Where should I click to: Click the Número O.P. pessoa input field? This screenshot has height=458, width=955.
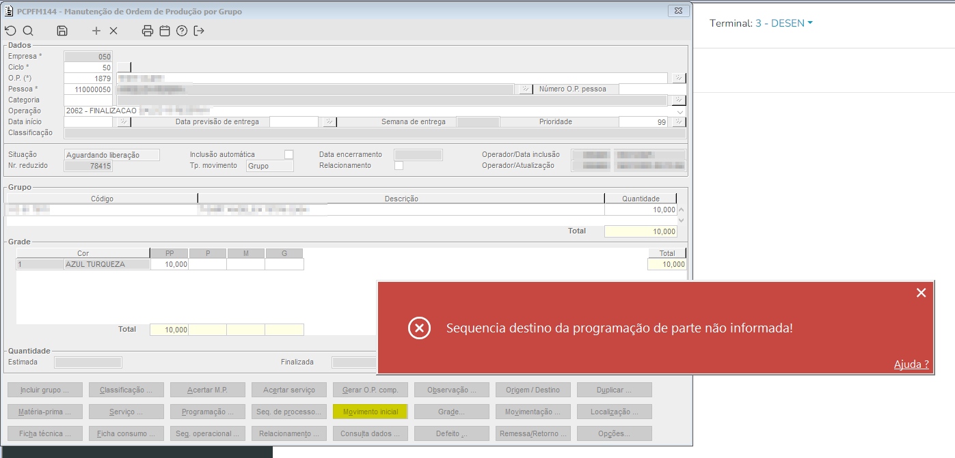[x=652, y=89]
